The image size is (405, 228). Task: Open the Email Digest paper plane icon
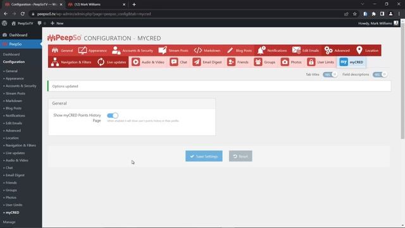tap(197, 62)
